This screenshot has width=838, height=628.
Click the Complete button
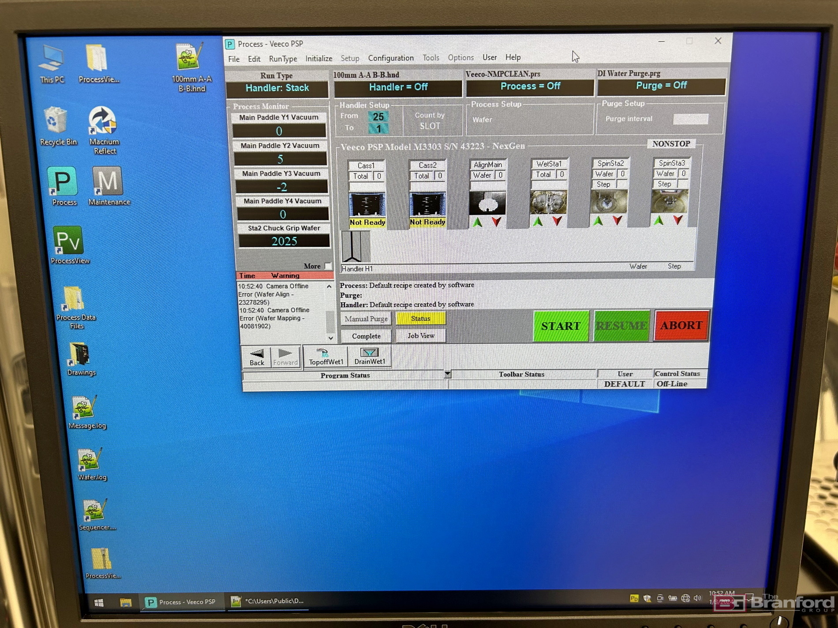click(366, 336)
